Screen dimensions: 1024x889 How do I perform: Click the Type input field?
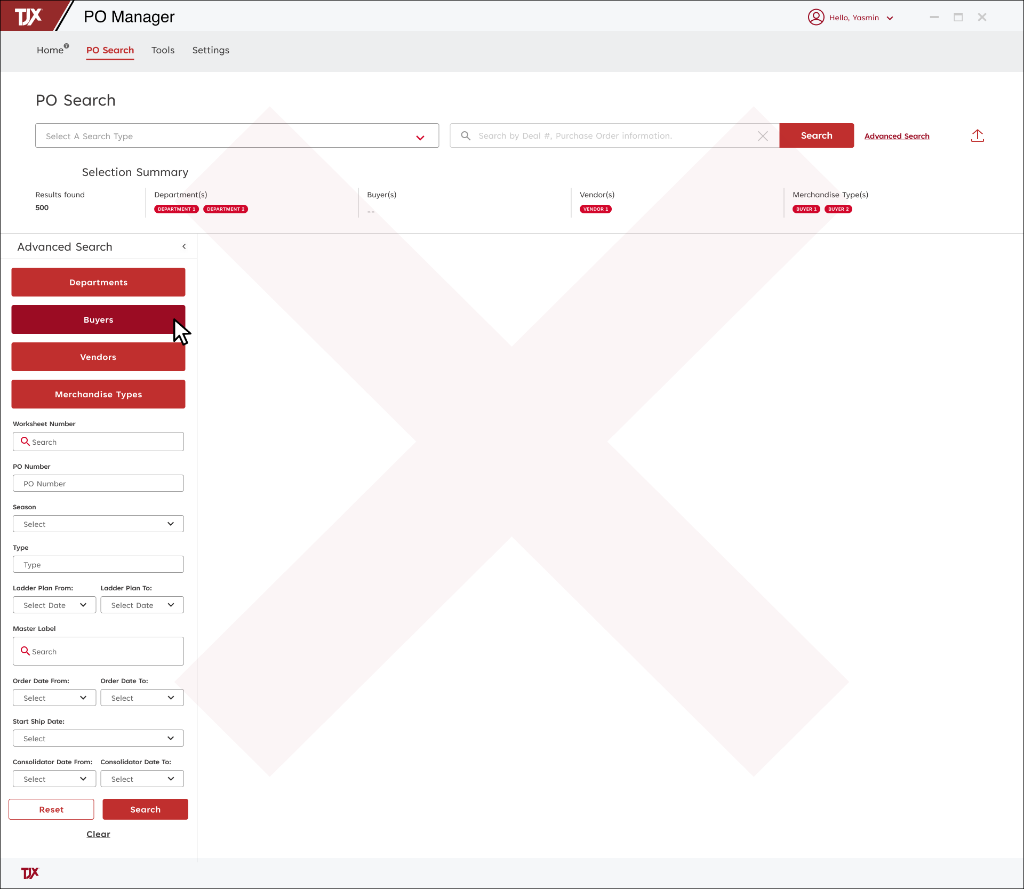tap(98, 564)
